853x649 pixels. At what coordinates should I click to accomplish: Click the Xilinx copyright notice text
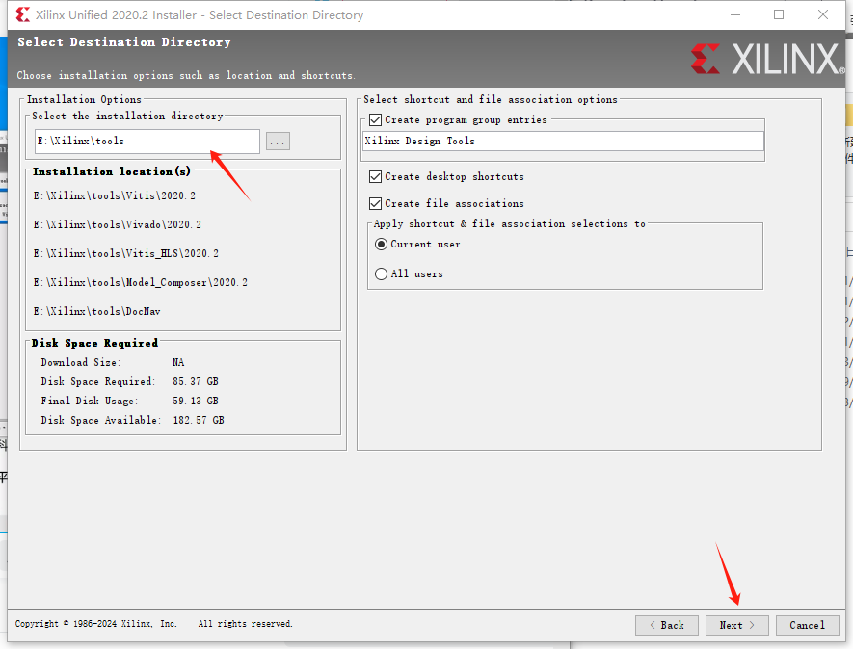click(x=154, y=624)
